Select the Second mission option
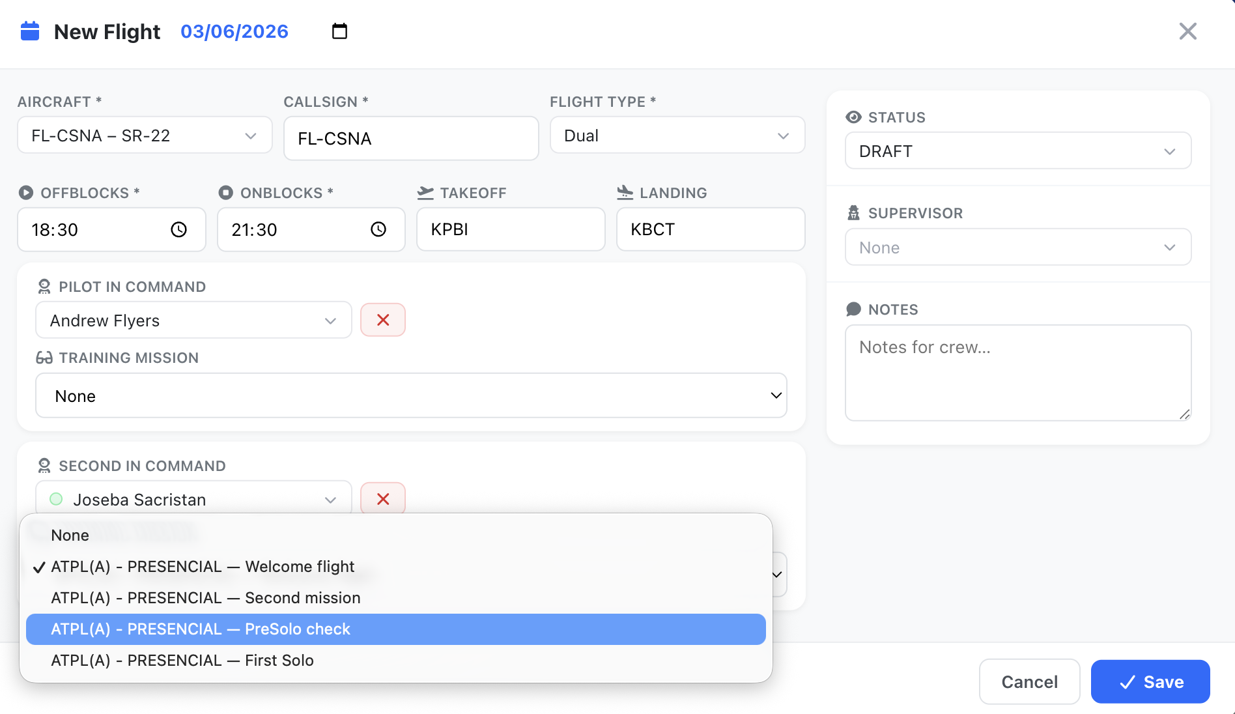Viewport: 1235px width, 714px height. click(x=396, y=598)
